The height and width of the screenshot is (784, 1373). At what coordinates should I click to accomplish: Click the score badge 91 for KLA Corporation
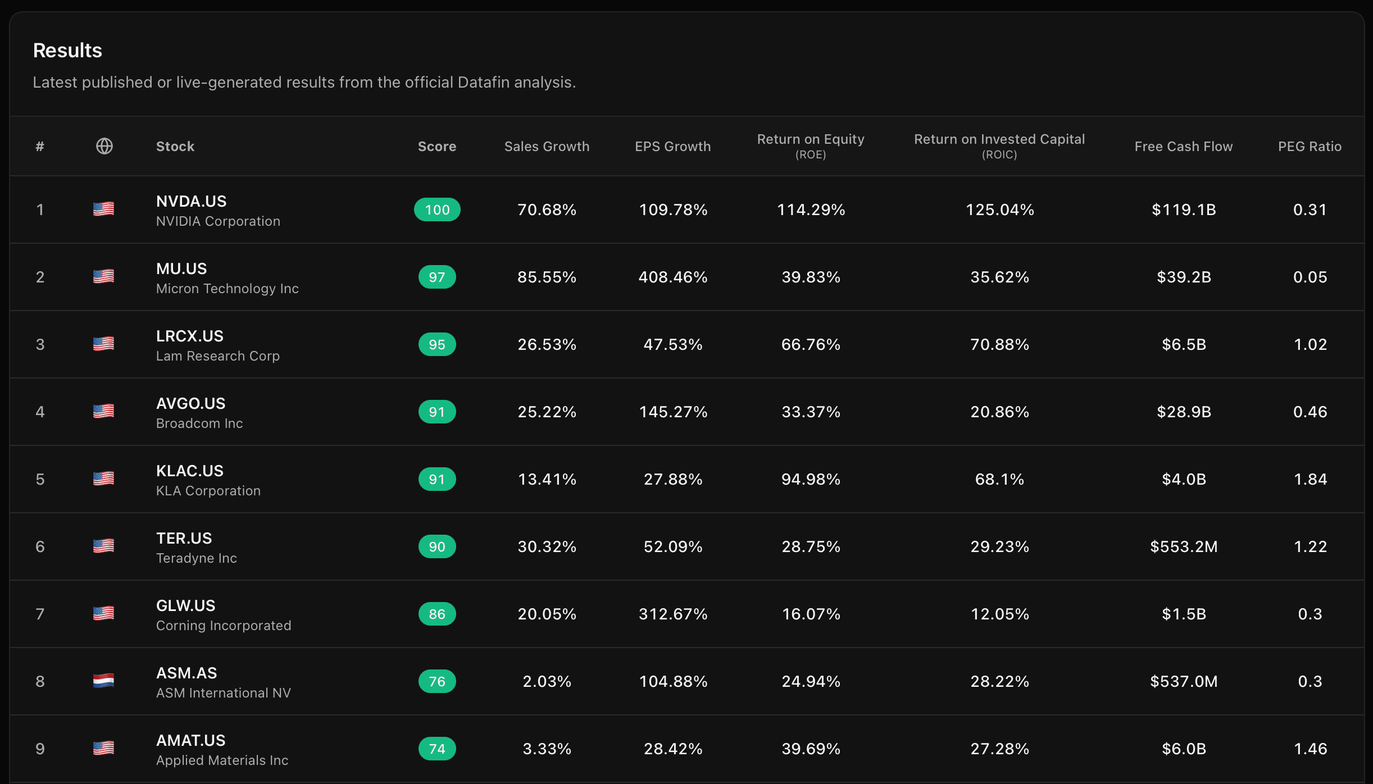pos(437,479)
